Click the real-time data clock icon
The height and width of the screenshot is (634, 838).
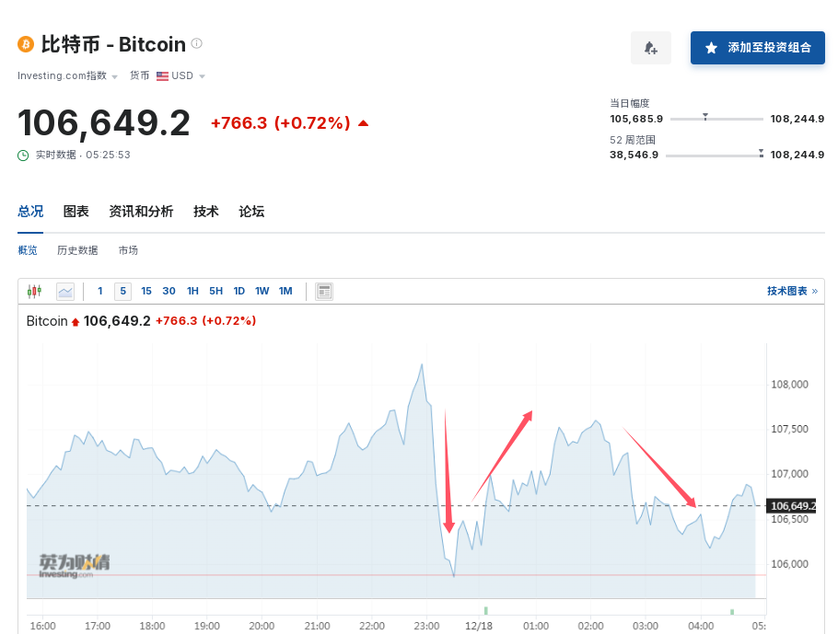tap(24, 156)
